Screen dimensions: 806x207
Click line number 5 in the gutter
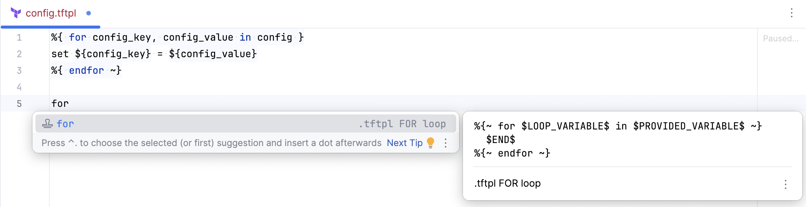19,104
